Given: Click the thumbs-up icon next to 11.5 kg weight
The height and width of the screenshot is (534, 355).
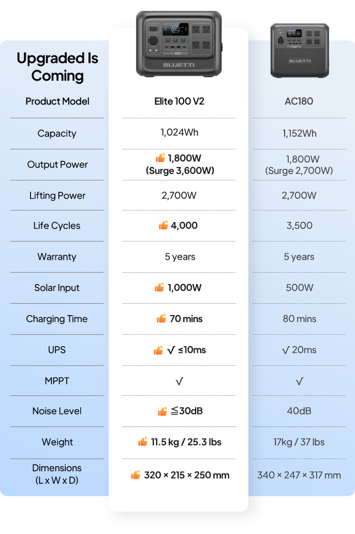Looking at the screenshot, I should 143,441.
